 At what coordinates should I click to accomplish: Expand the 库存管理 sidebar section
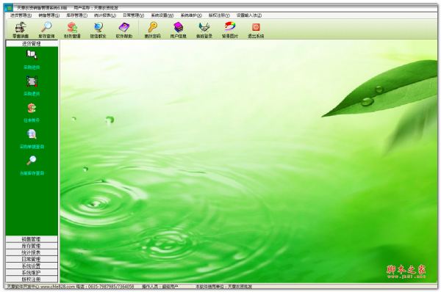32,246
